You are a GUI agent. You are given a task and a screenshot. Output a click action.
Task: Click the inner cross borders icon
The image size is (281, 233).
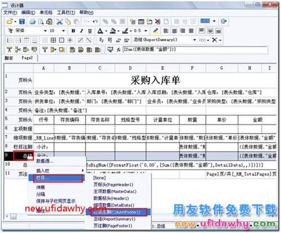[x=70, y=40]
